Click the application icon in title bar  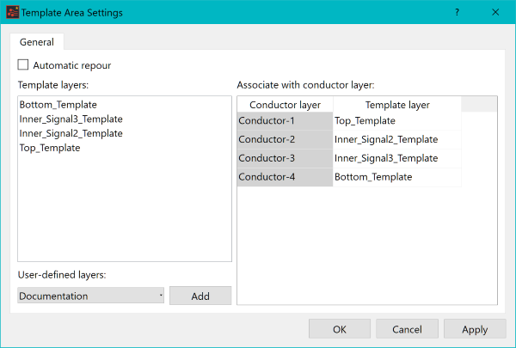click(13, 12)
